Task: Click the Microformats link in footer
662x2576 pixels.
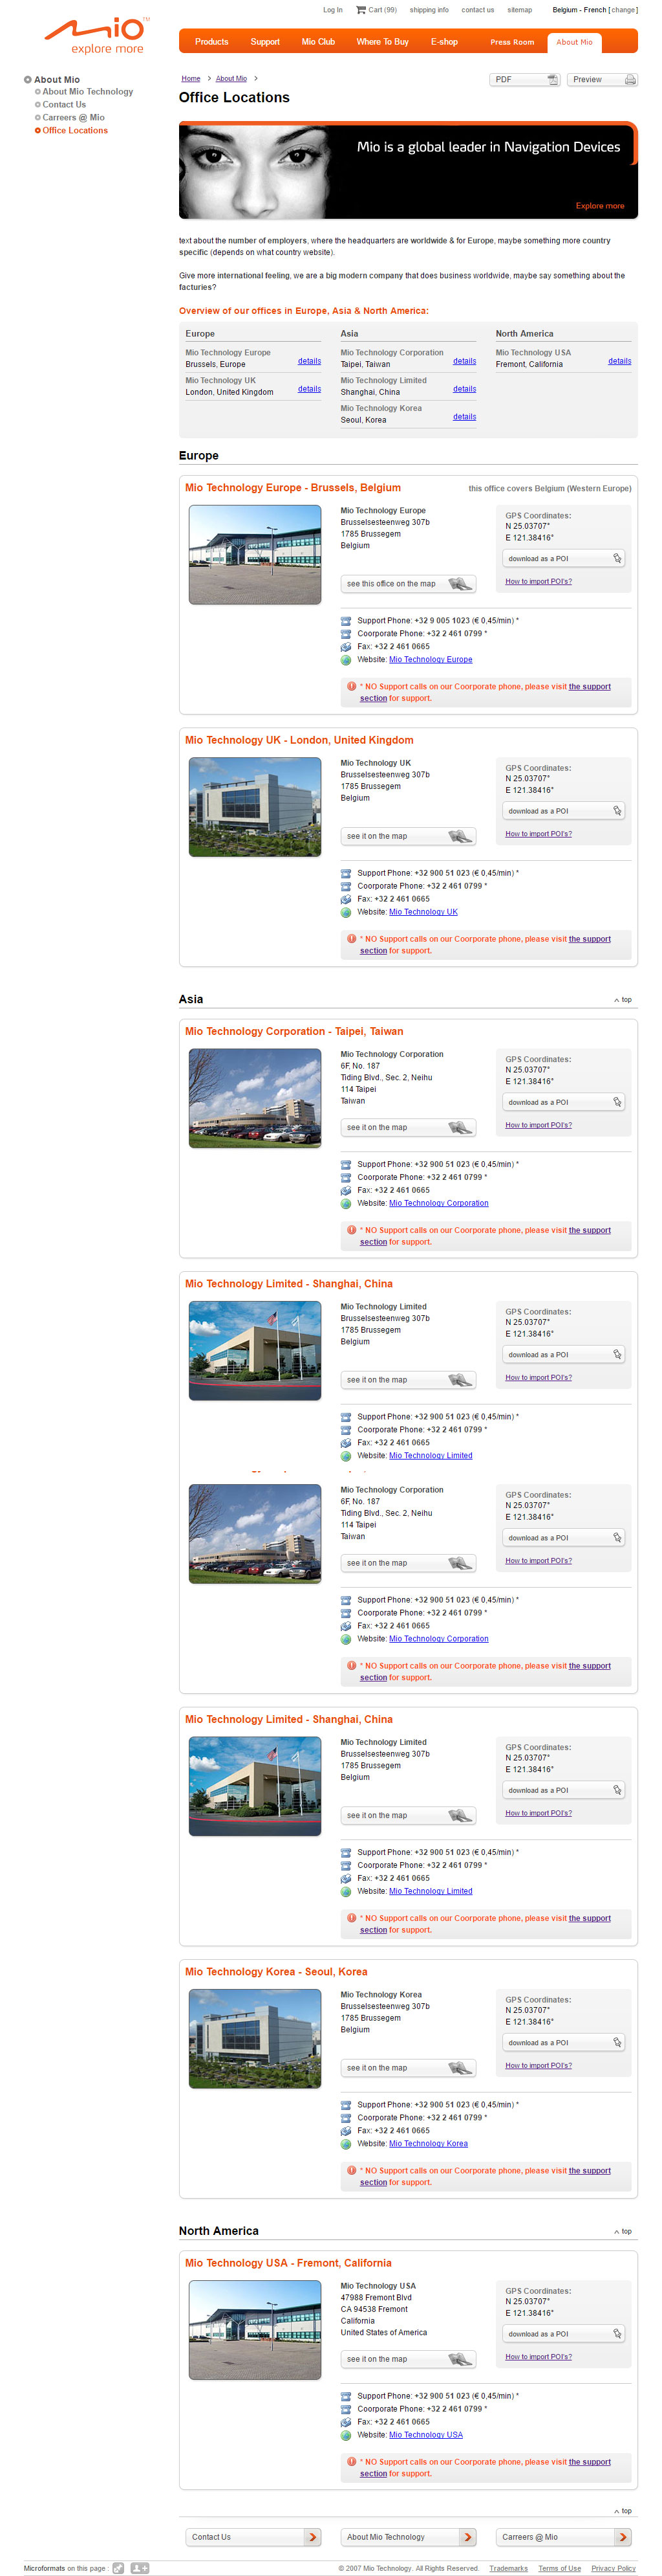Action: pos(44,2568)
